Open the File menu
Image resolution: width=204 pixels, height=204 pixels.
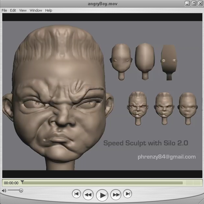[4, 10]
